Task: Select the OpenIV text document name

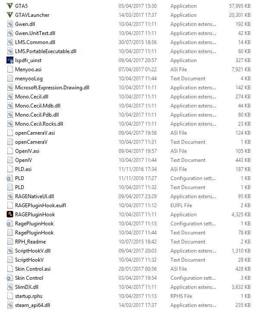Action: coord(23,160)
